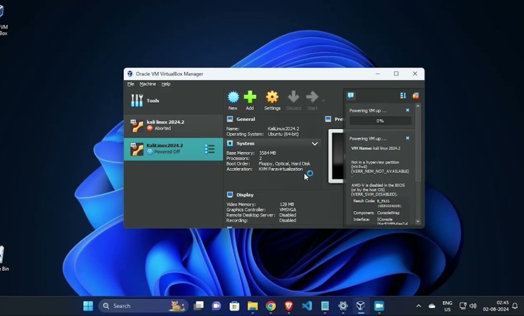Open the File menu
Image resolution: width=524 pixels, height=316 pixels.
pyautogui.click(x=131, y=84)
